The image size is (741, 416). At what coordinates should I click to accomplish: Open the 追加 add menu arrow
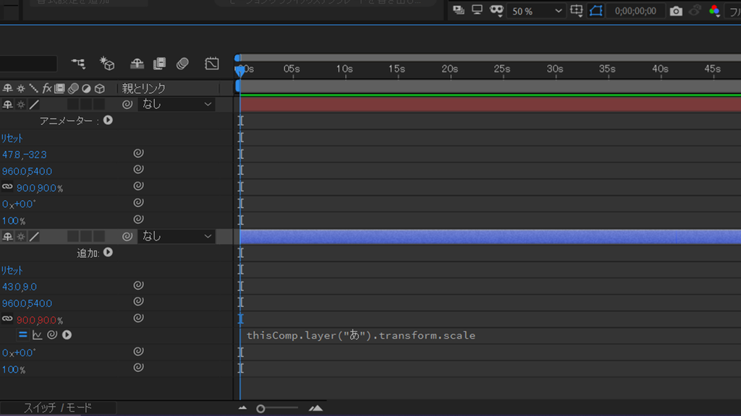[108, 252]
